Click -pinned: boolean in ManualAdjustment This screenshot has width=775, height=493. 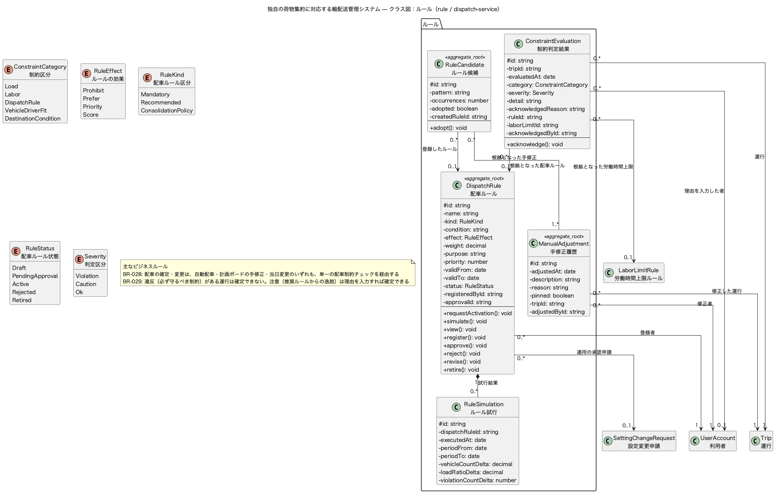(x=552, y=296)
